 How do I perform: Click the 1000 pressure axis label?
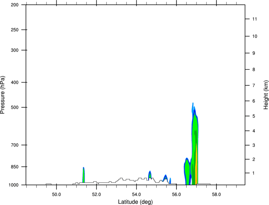click(x=14, y=185)
